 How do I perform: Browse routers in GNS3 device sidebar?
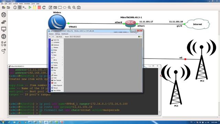click(x=4, y=15)
